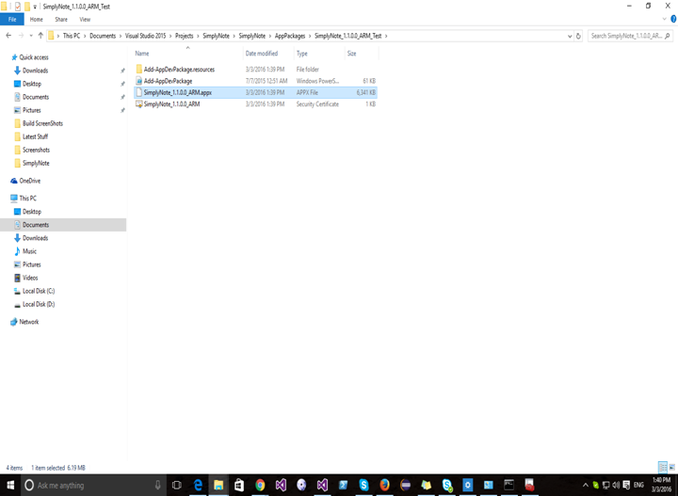Open Local Disk (D:)

point(34,304)
